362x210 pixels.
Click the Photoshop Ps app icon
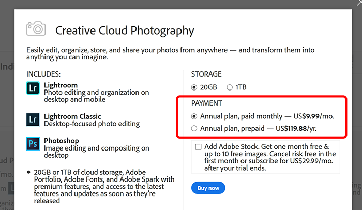point(33,144)
